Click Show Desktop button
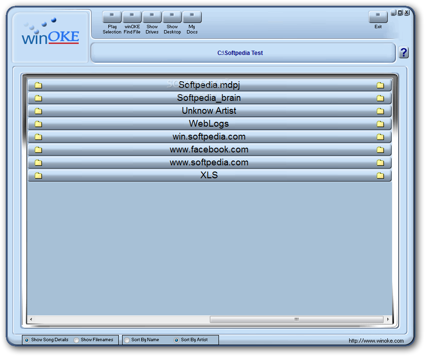 [x=172, y=17]
